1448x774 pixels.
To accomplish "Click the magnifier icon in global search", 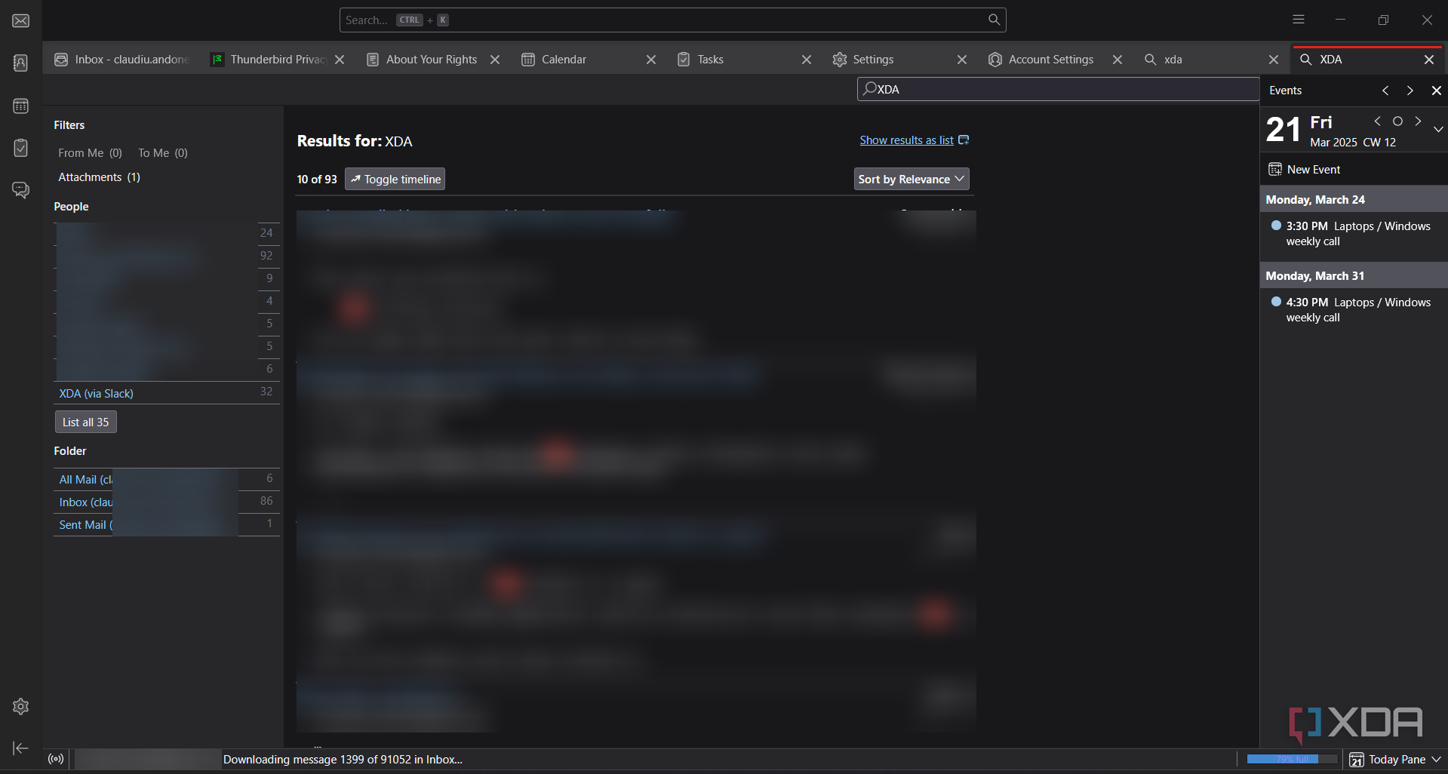I will [x=994, y=20].
